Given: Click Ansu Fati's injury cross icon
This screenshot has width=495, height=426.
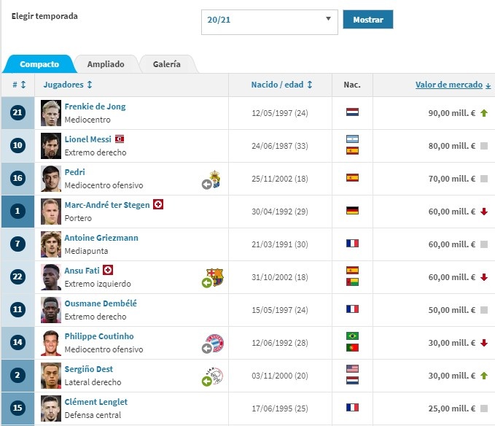Looking at the screenshot, I should [x=108, y=270].
